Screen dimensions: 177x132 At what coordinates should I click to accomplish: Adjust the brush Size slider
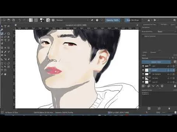[x=132, y=20]
